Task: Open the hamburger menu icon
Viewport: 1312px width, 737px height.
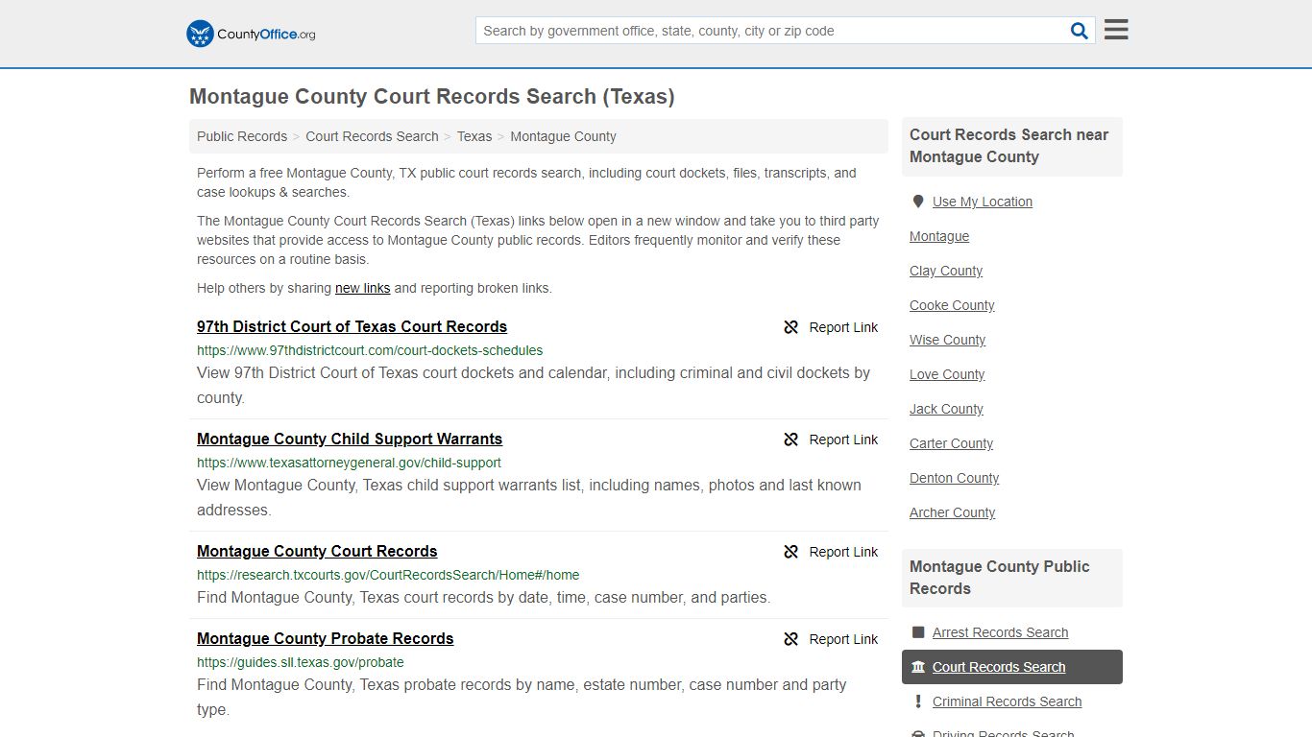Action: [1116, 30]
